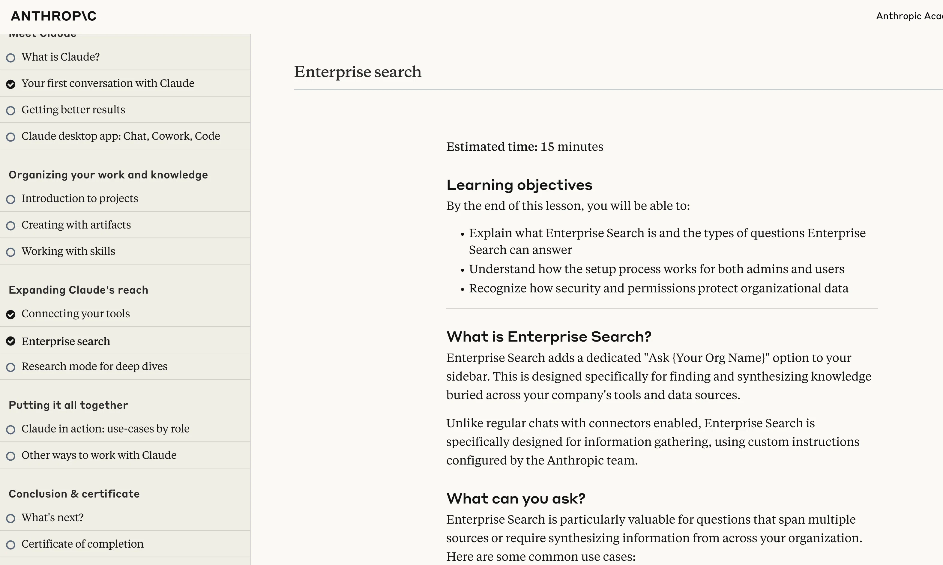Click circle icon beside Research mode for deep dives

point(11,367)
